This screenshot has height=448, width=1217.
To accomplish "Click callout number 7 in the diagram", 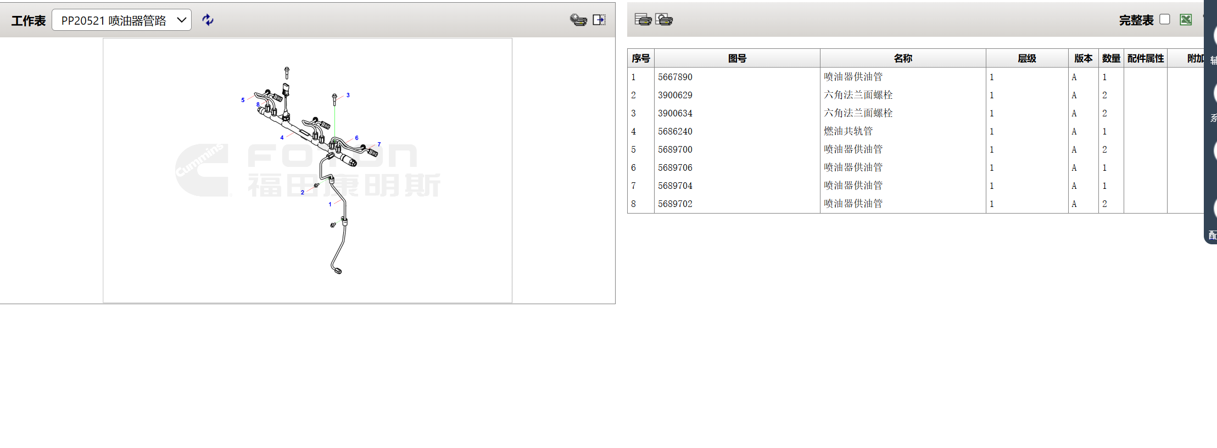I will [x=379, y=145].
